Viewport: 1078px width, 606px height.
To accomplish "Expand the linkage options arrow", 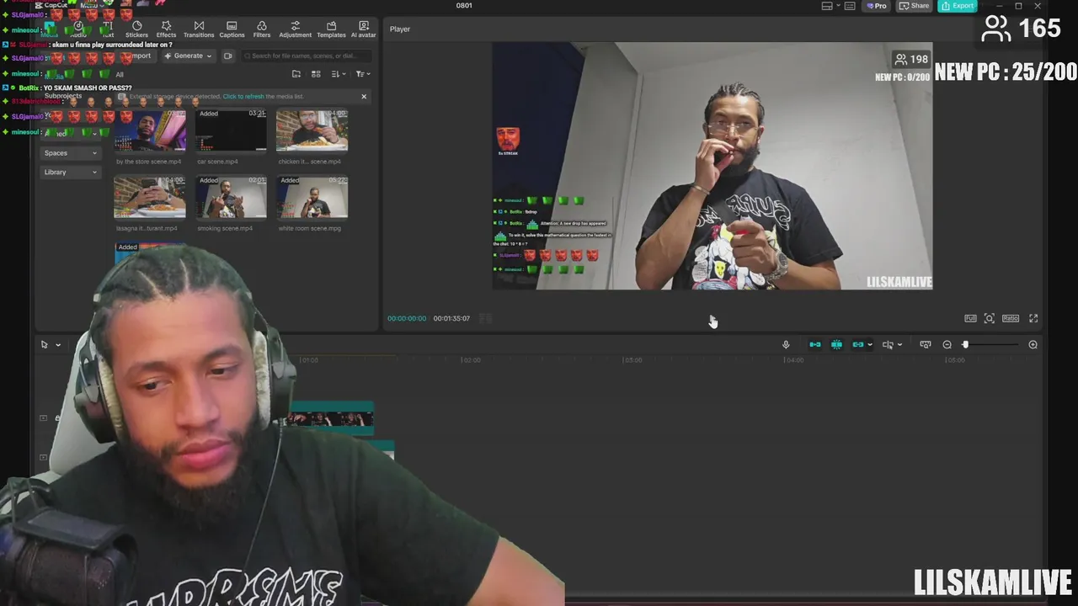I will (870, 345).
